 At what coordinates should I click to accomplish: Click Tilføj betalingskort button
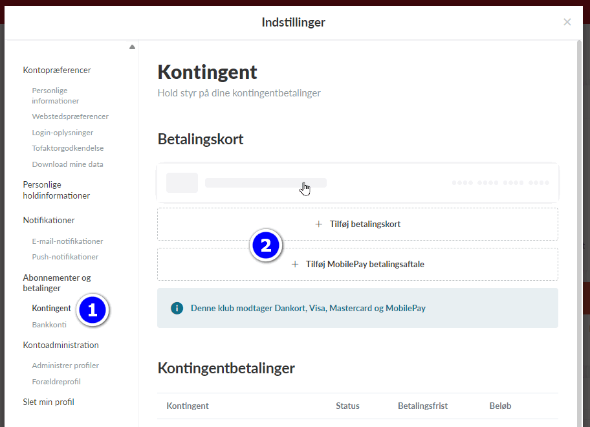(358, 224)
